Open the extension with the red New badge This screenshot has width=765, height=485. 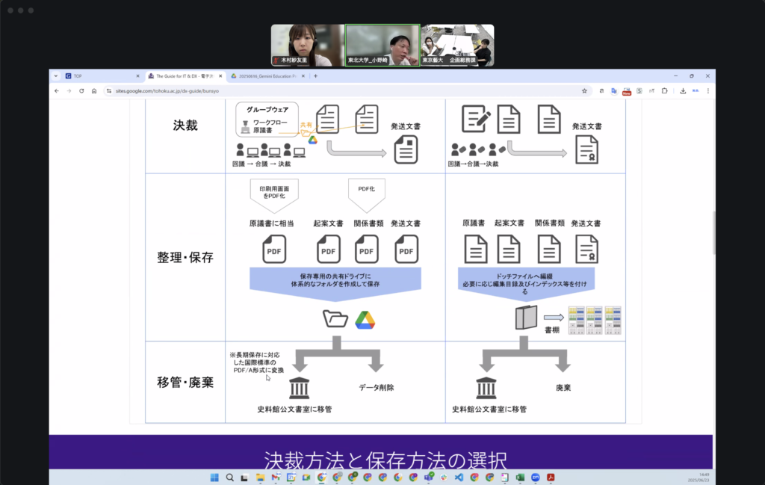click(x=627, y=91)
